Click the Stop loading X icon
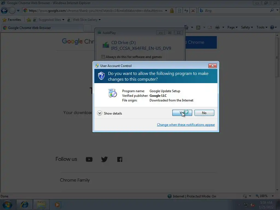This screenshot has width=280, height=210. pos(193,11)
